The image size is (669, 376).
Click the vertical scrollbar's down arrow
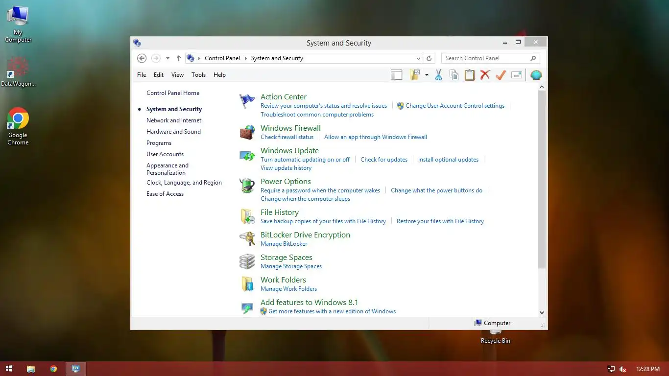tap(542, 312)
